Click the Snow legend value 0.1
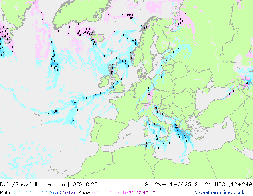 coord(95,193)
